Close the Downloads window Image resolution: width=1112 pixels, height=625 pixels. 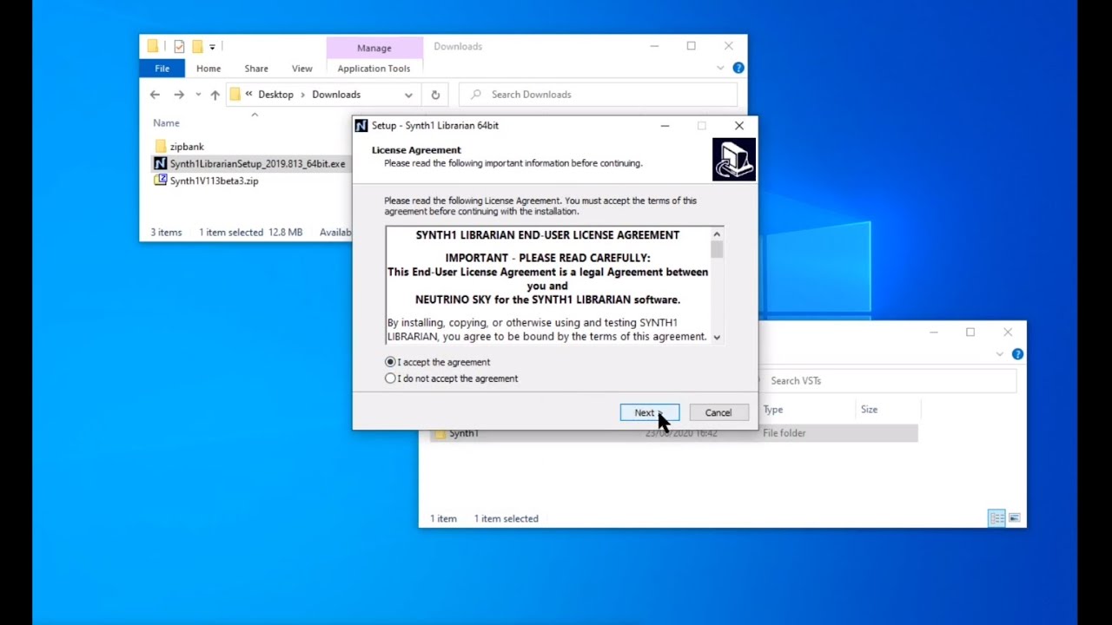[x=729, y=46]
